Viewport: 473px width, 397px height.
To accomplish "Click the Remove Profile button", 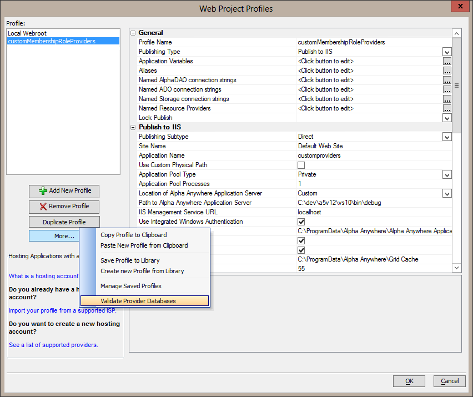I will [x=64, y=207].
